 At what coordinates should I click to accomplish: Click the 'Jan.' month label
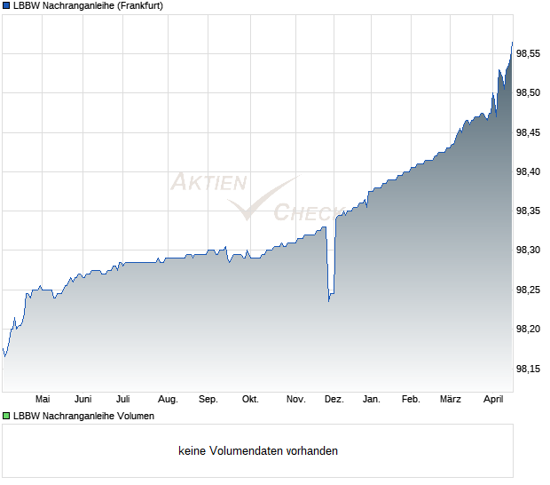click(x=372, y=400)
